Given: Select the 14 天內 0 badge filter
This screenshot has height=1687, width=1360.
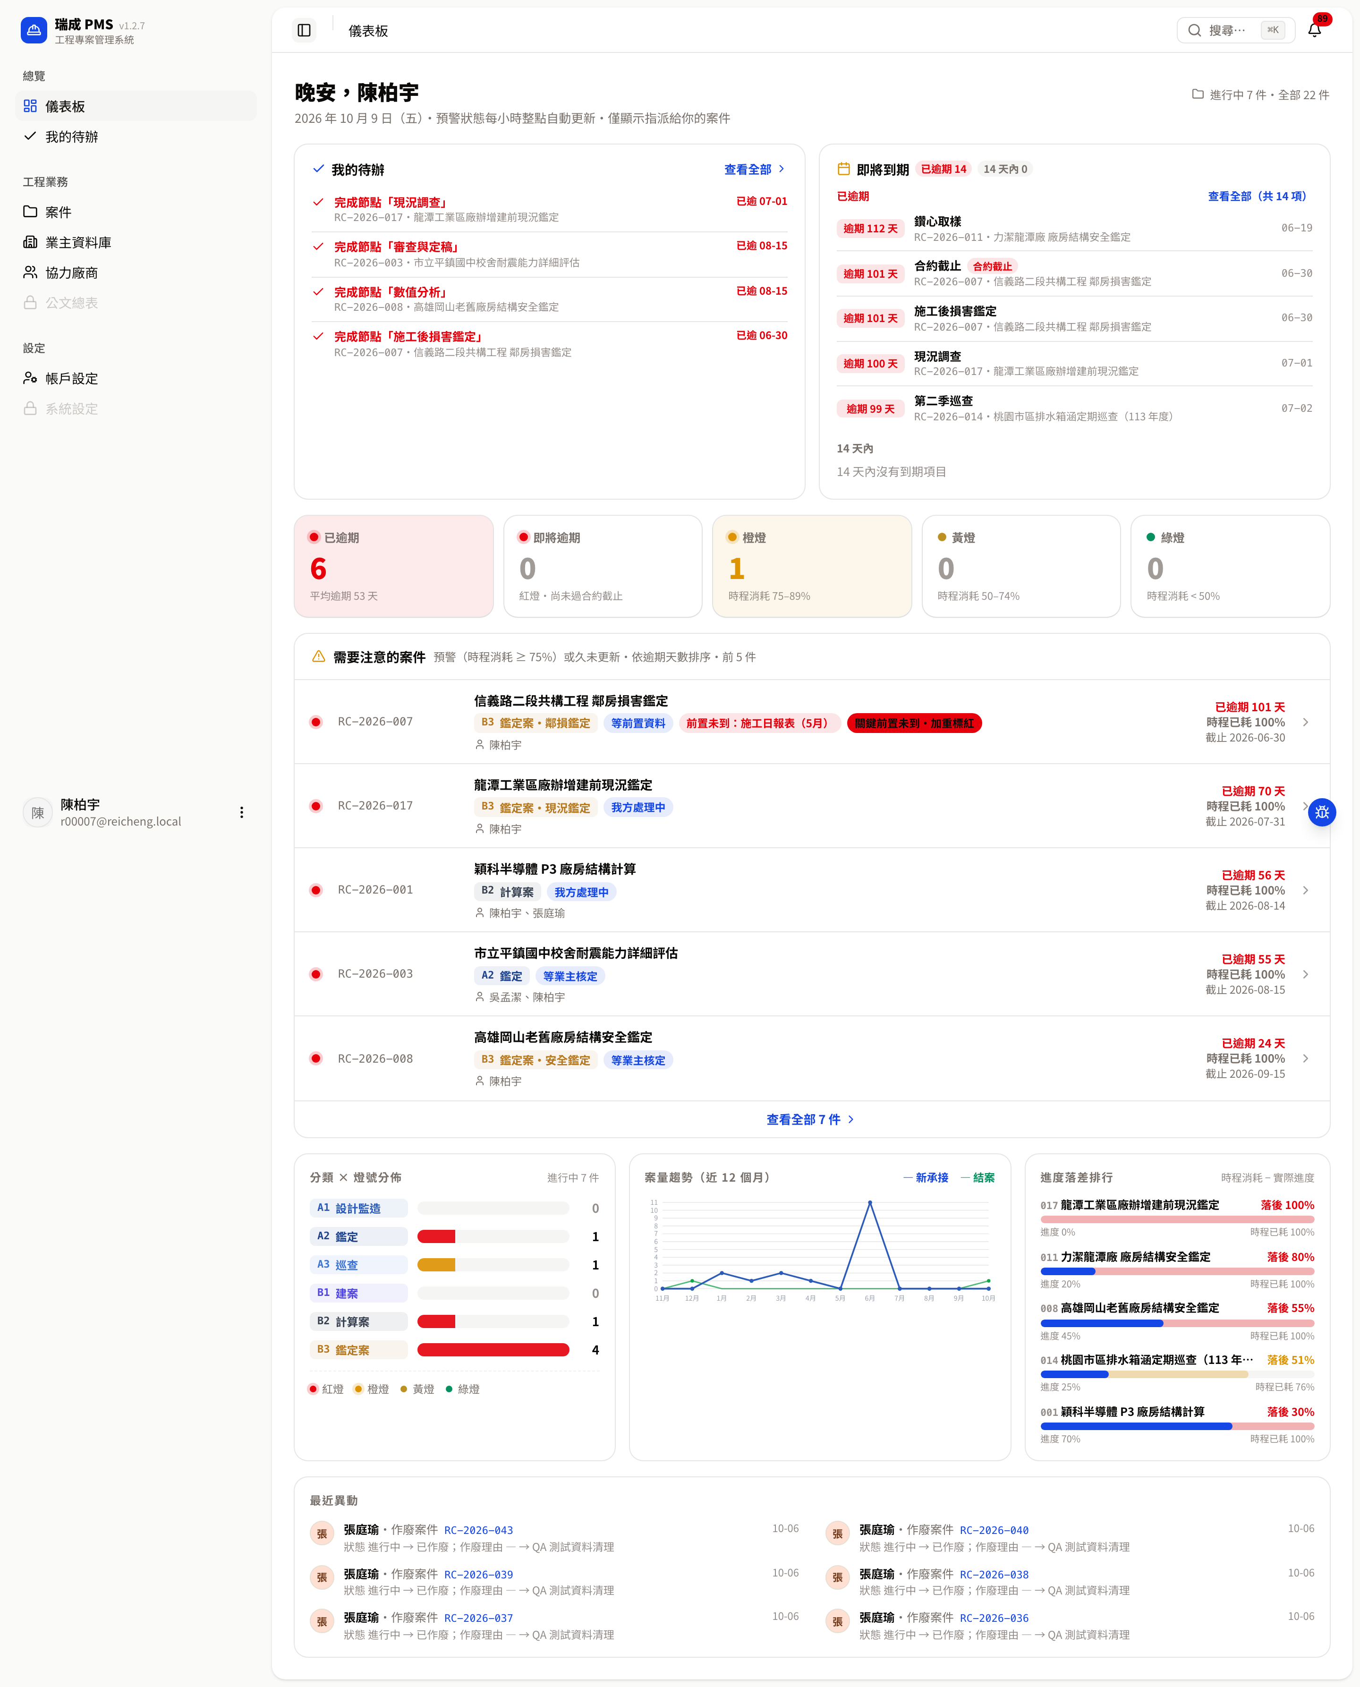Looking at the screenshot, I should [1005, 169].
